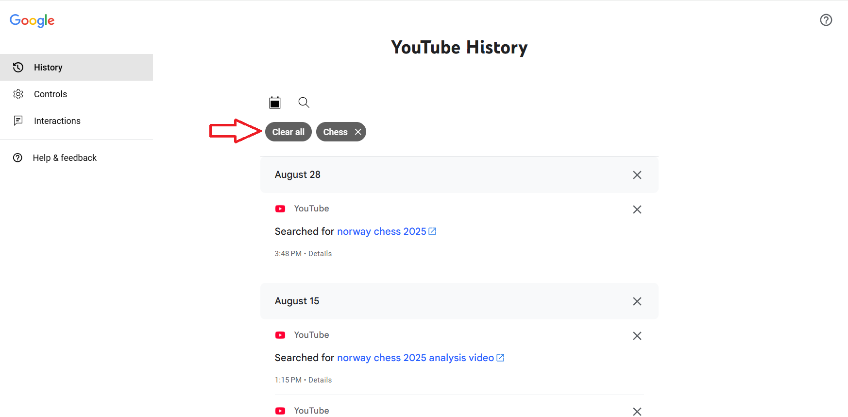Delete all August 15 activity with X
Screen dimensions: 848x417
tap(637, 301)
